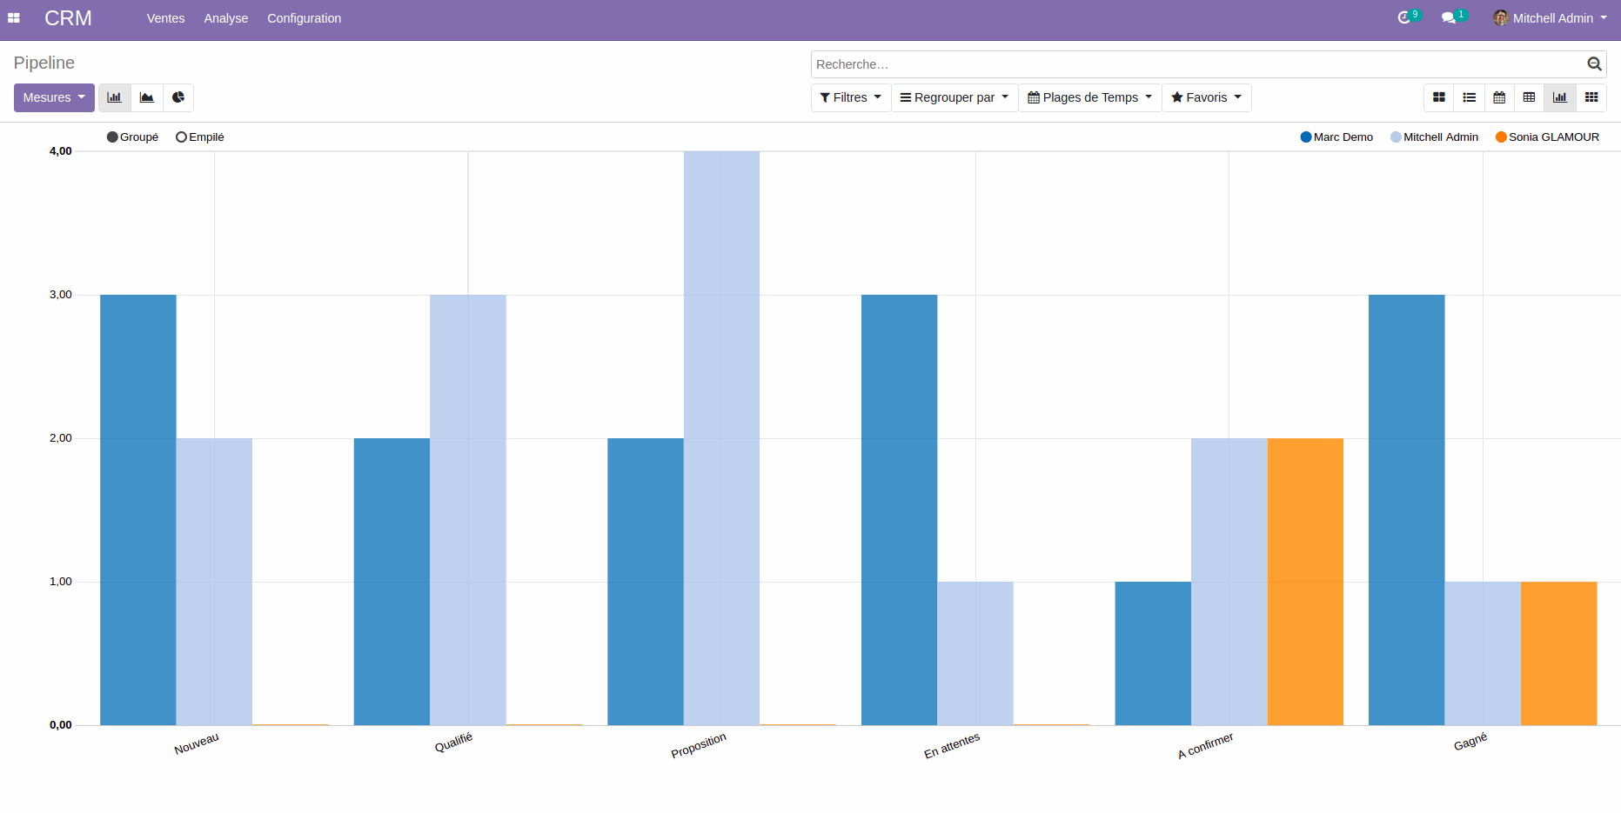Click the Filtres button

pos(850,97)
